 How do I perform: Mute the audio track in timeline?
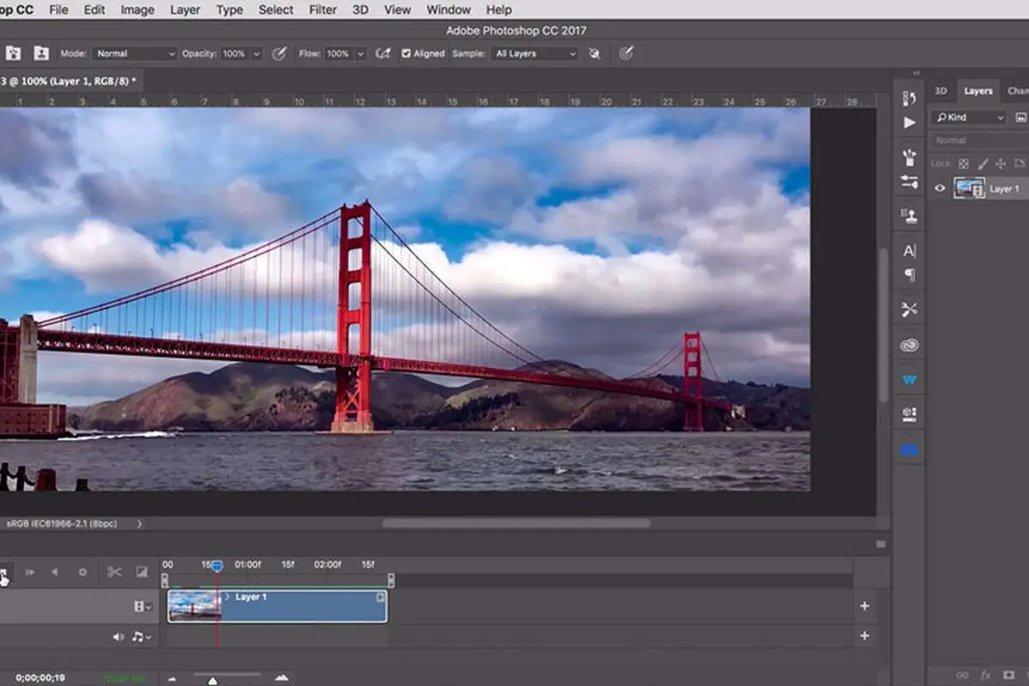[118, 636]
